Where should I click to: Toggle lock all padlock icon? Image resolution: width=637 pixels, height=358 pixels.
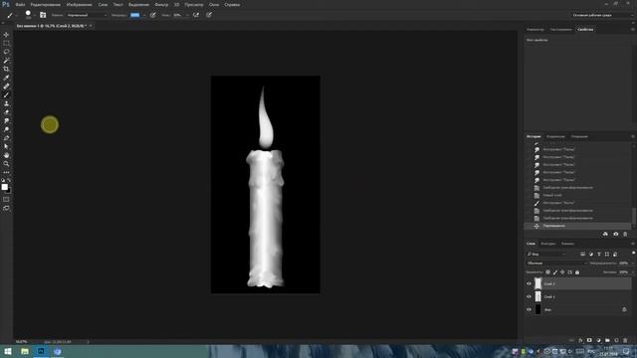577,271
